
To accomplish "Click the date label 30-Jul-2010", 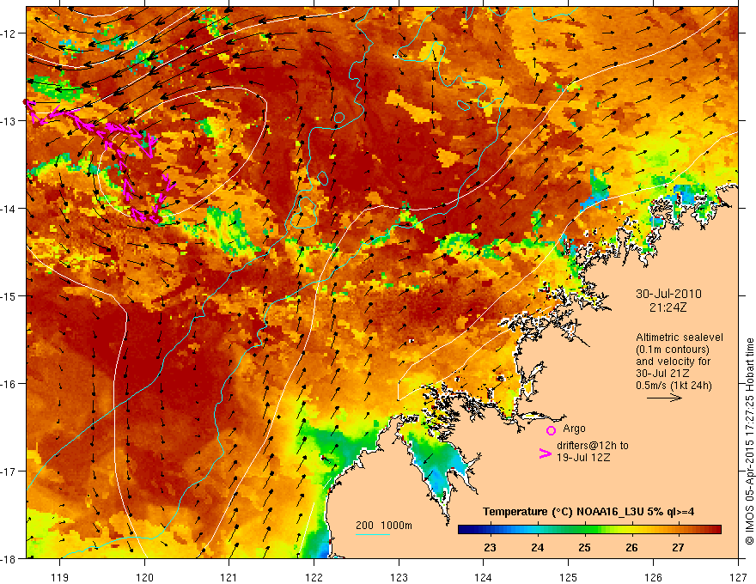I will tap(668, 294).
